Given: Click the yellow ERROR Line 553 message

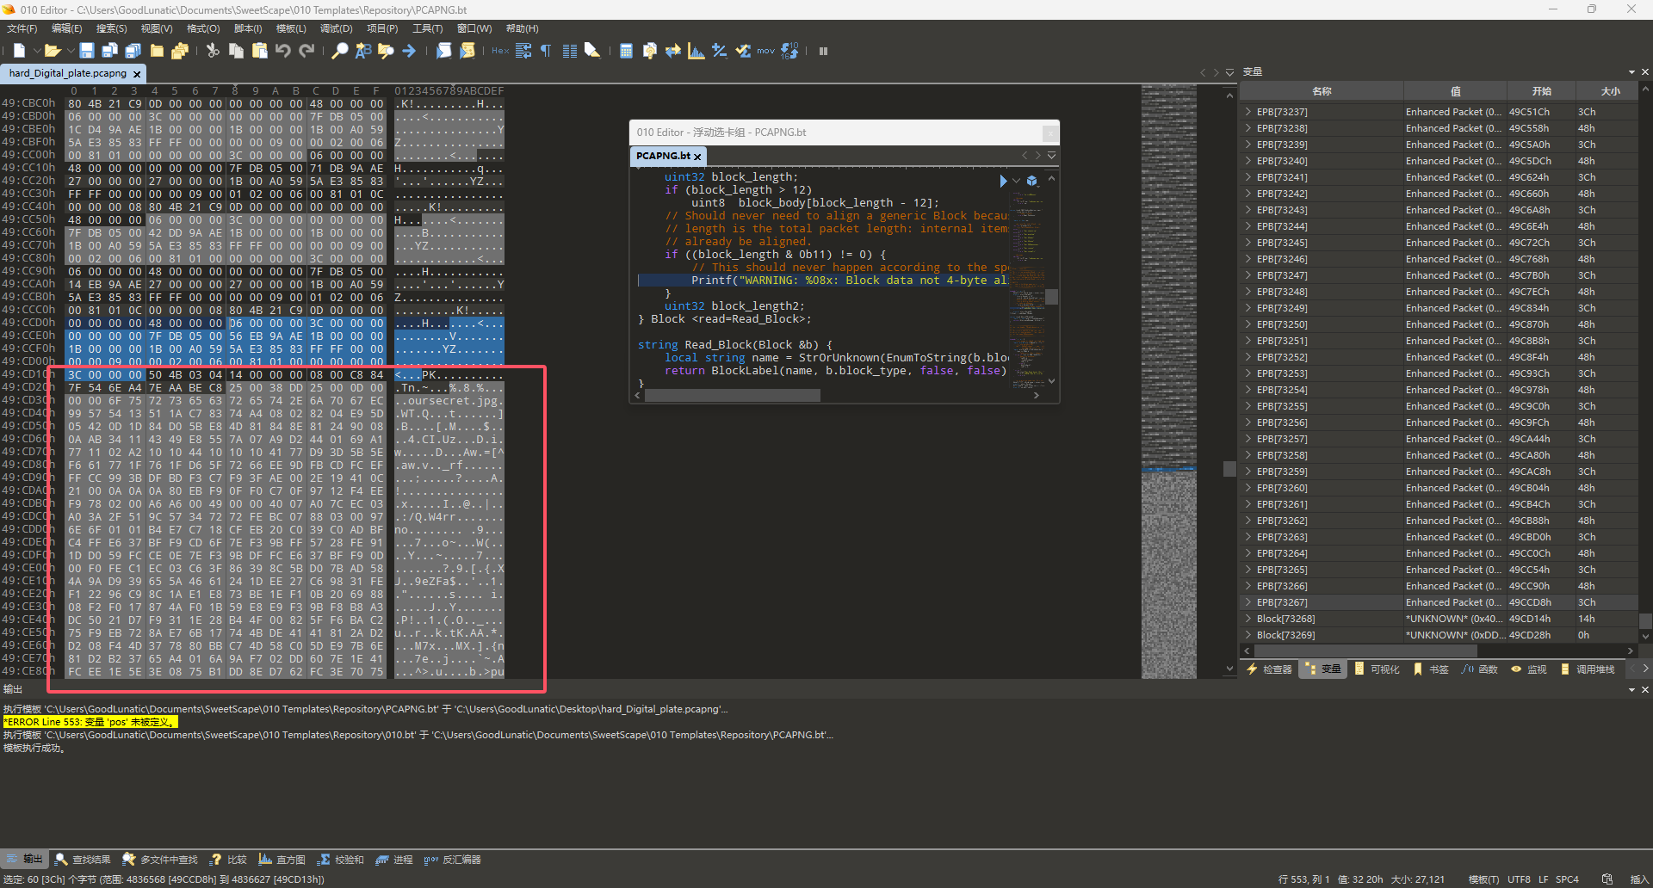Looking at the screenshot, I should coord(90,722).
